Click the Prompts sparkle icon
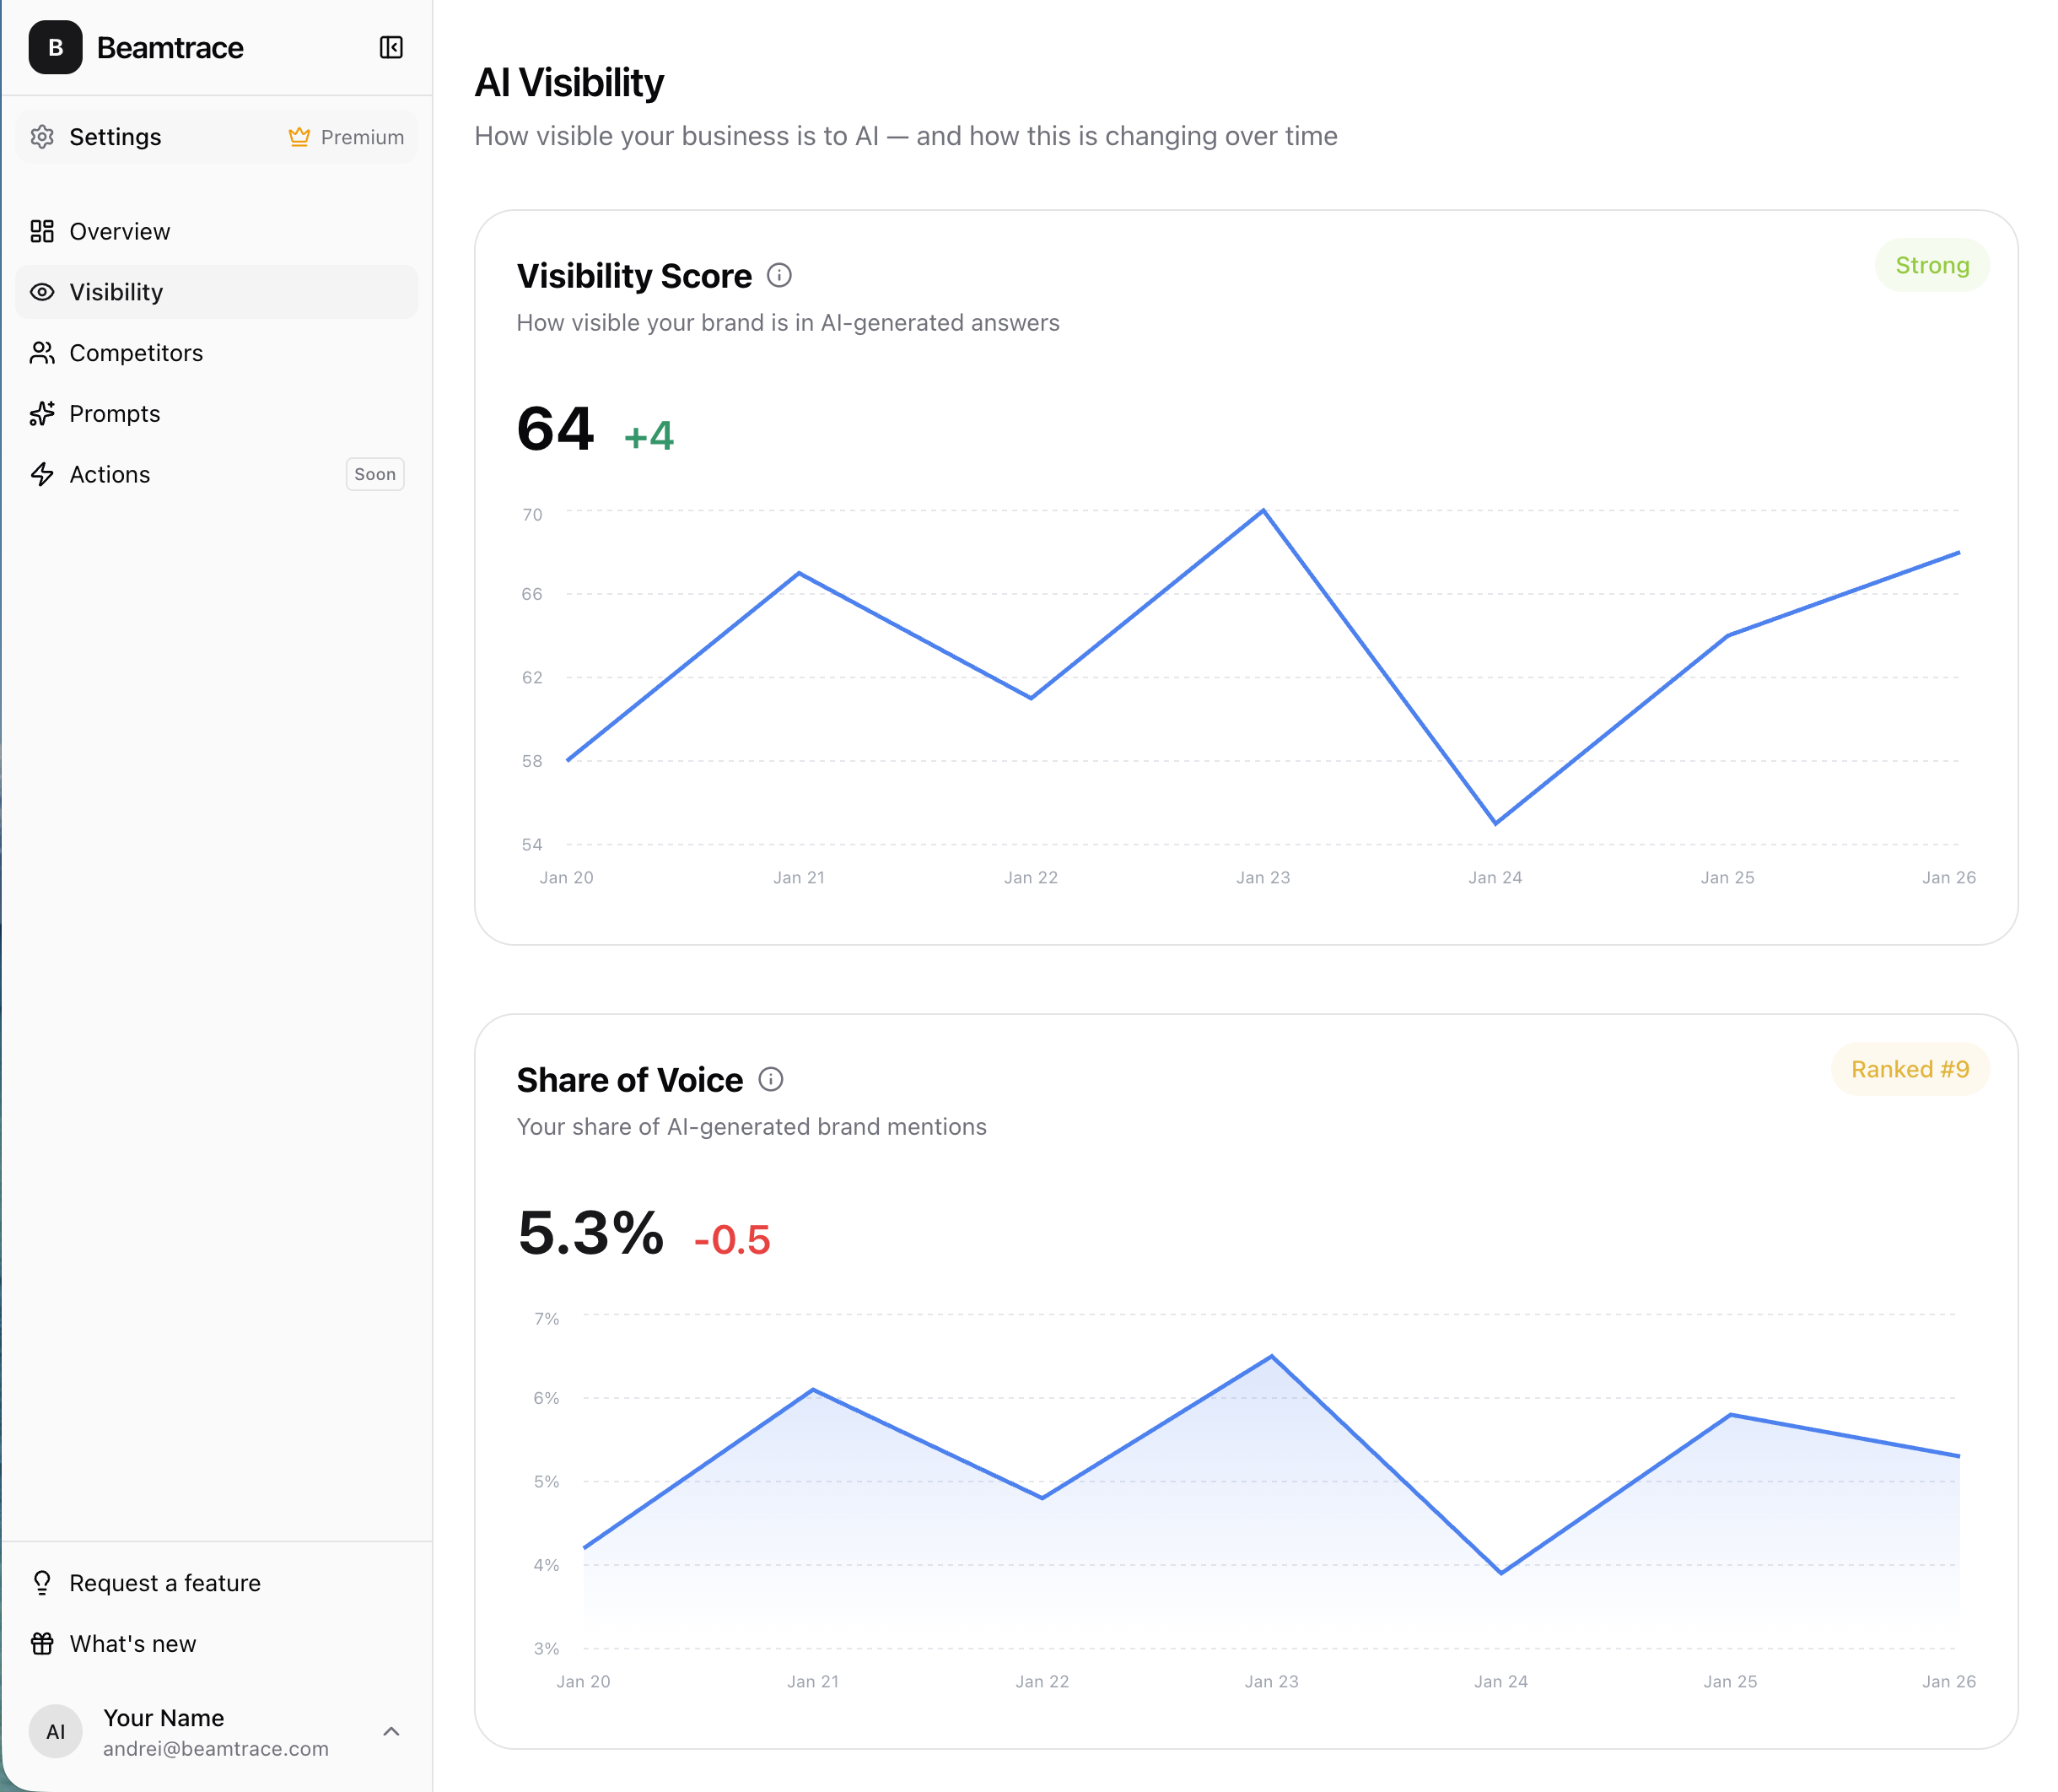This screenshot has height=1792, width=2058. tap(42, 414)
